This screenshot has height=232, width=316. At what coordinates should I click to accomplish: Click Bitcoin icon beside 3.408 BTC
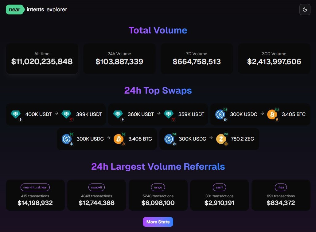tap(119, 139)
